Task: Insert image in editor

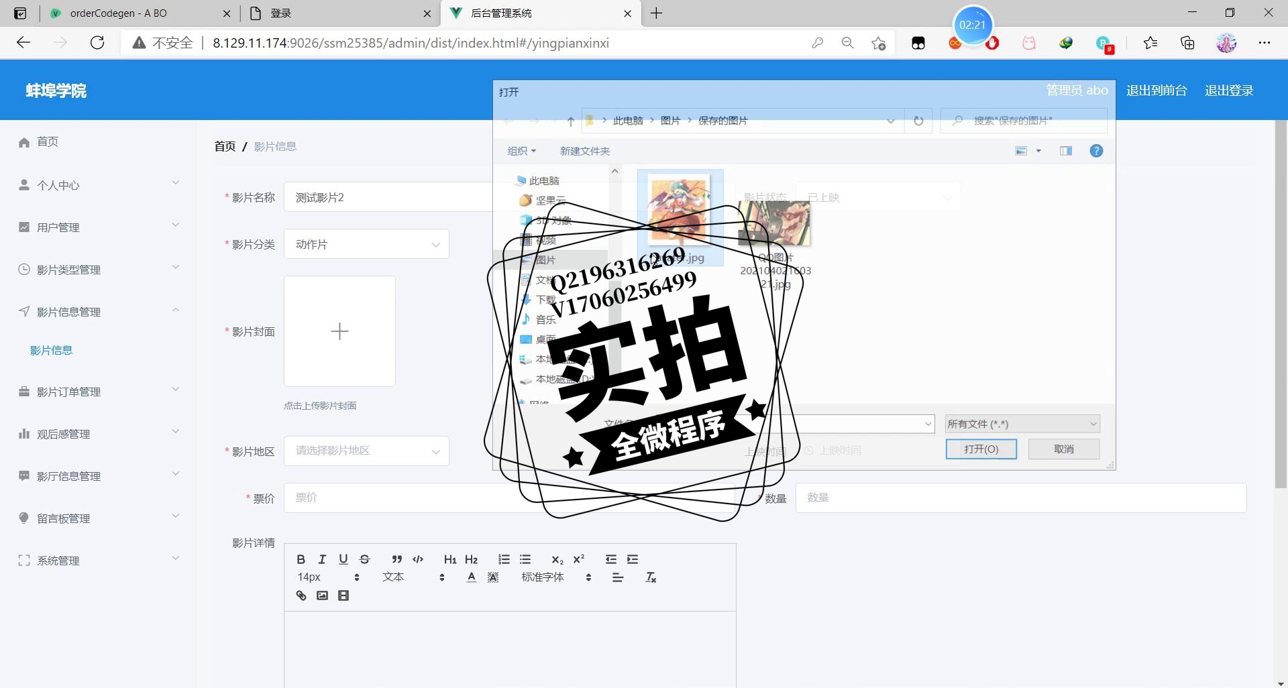Action: coord(322,595)
